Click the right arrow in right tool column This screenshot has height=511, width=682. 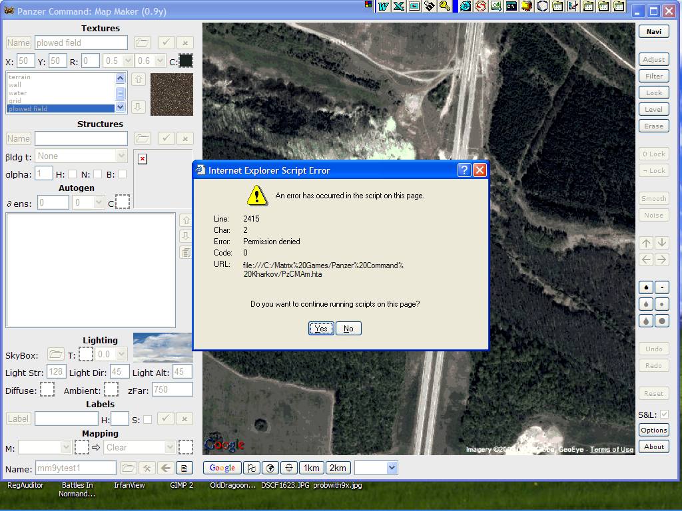pyautogui.click(x=661, y=260)
